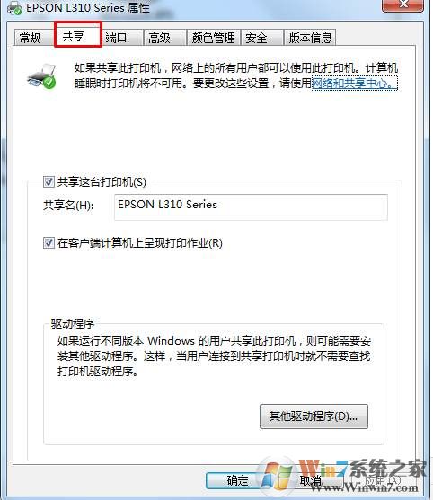The width and height of the screenshot is (433, 500).
Task: Uncheck 在客户端计算机上呈现打印作业 option
Action: click(49, 243)
